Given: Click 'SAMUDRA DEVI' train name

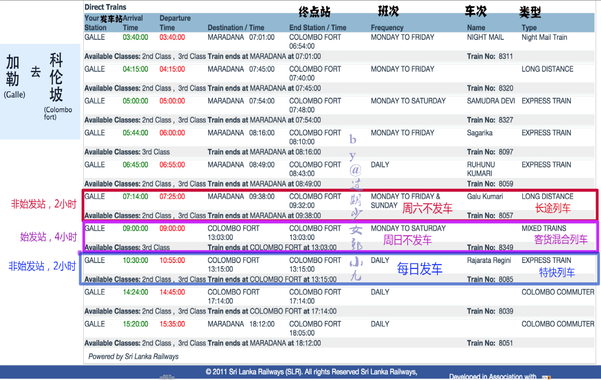Looking at the screenshot, I should [x=491, y=101].
